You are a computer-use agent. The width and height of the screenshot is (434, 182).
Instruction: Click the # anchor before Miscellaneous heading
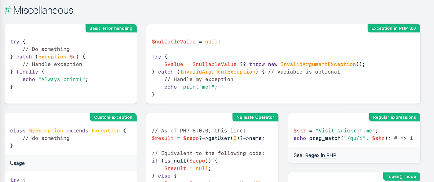point(7,10)
